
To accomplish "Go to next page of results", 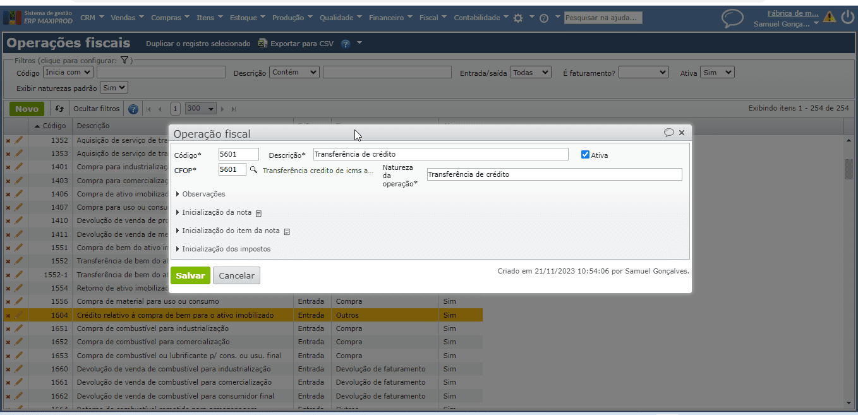I will click(x=222, y=109).
